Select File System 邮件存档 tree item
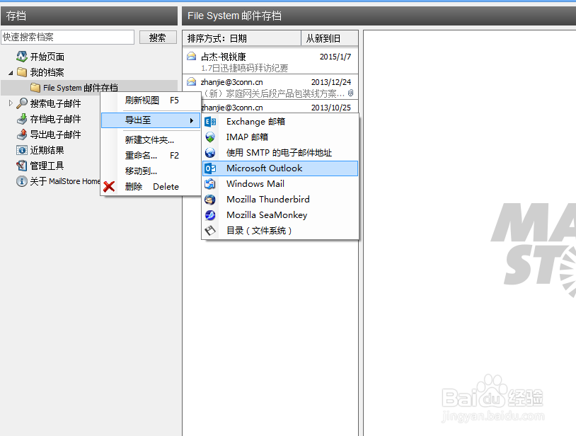This screenshot has width=576, height=436. tap(81, 88)
